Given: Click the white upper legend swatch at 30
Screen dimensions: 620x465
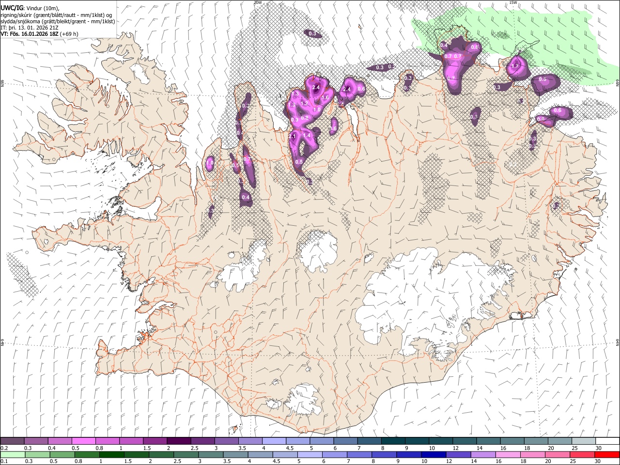Looking at the screenshot, I should (x=607, y=441).
